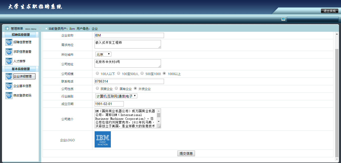Open the 求职信息查看 menu item
Image resolution: width=341 pixels, height=163 pixels.
(22, 52)
